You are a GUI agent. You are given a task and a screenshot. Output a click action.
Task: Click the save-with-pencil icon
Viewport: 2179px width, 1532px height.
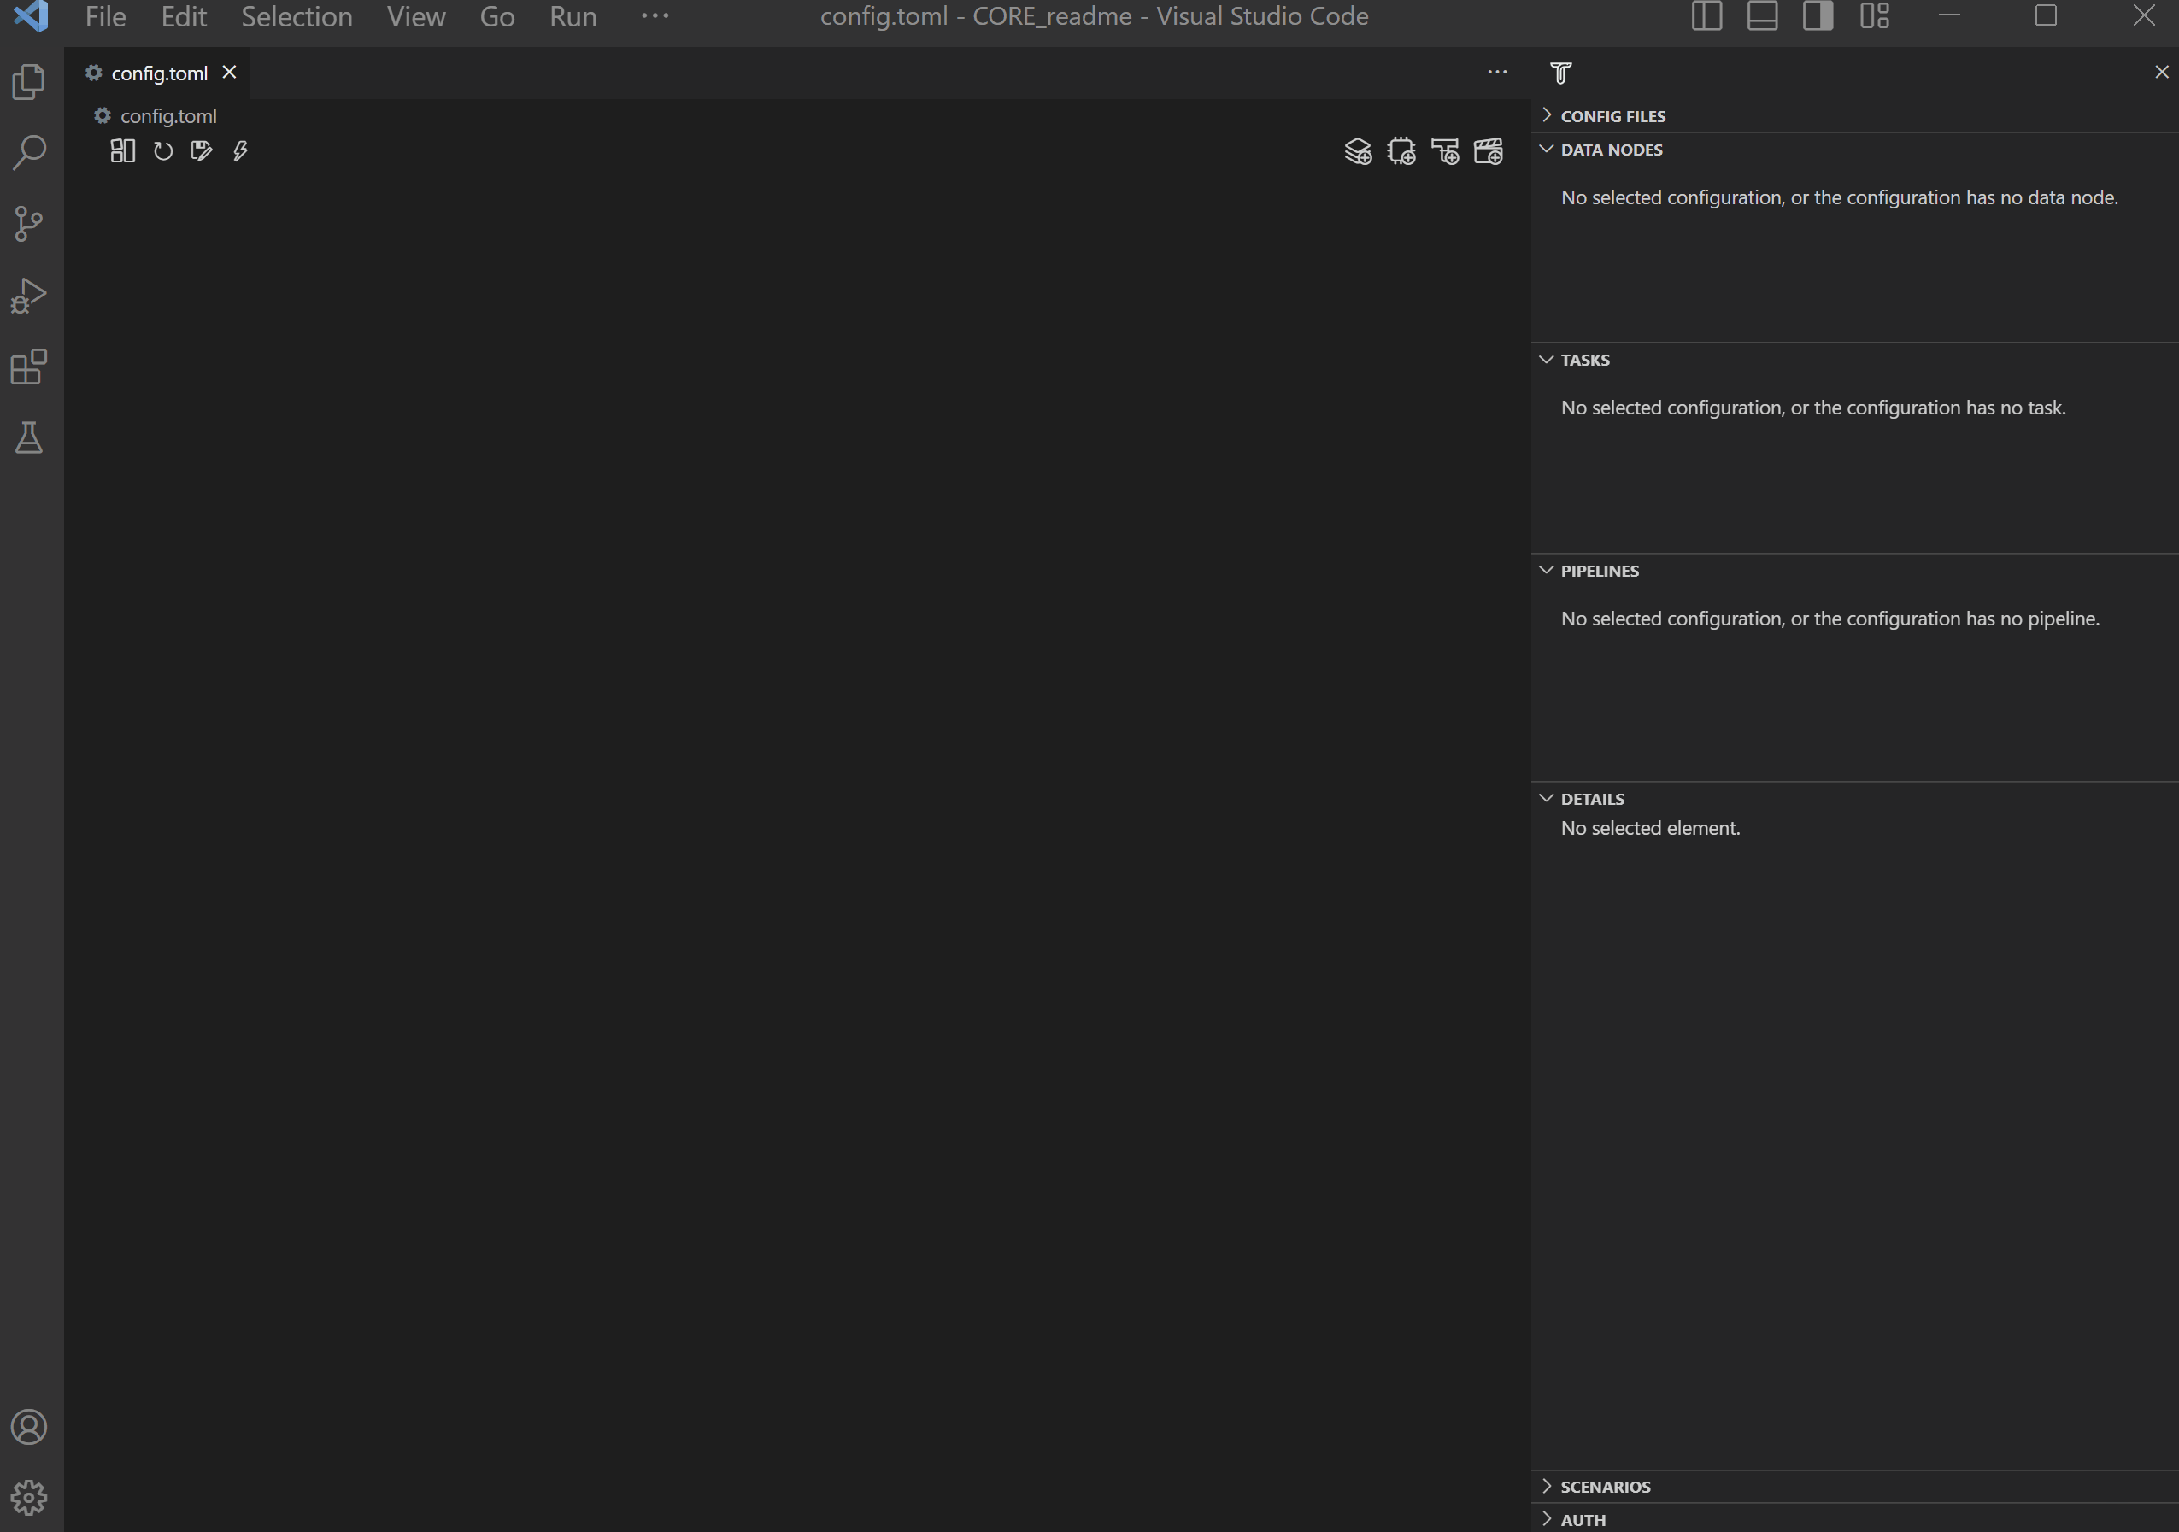[x=201, y=151]
